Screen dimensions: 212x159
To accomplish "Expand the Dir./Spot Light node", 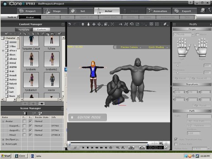I will (3, 140).
